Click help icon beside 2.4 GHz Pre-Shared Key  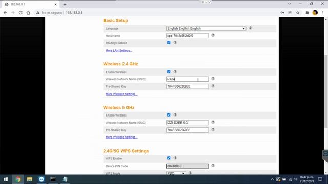213,86
